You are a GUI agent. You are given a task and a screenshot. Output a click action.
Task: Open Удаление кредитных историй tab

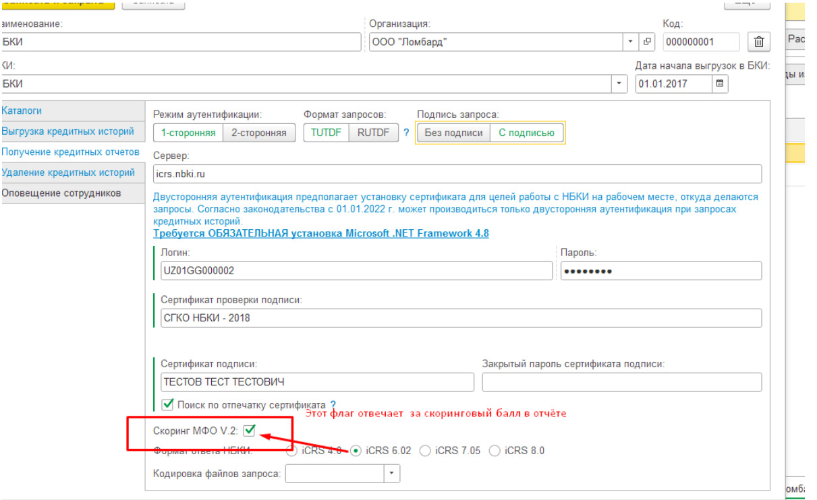pos(73,173)
